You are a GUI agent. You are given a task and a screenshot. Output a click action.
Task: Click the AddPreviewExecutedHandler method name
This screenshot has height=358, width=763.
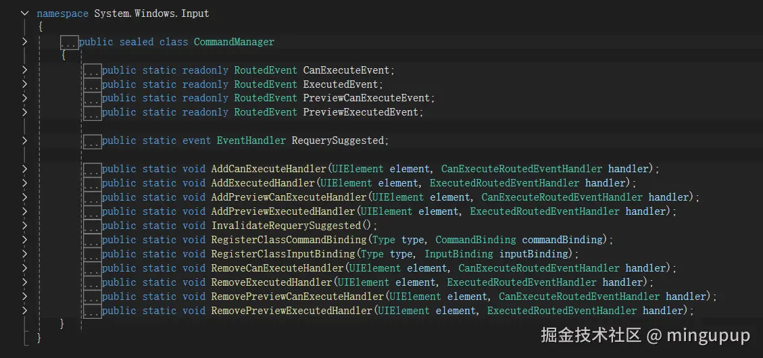click(x=283, y=211)
